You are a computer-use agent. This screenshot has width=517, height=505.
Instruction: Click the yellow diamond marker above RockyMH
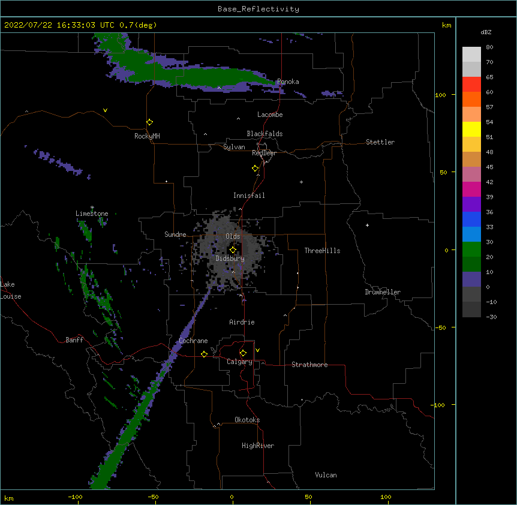(x=149, y=122)
